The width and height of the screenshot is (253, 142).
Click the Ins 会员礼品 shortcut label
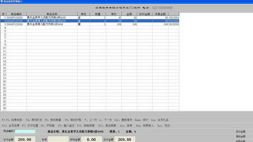tap(160, 120)
